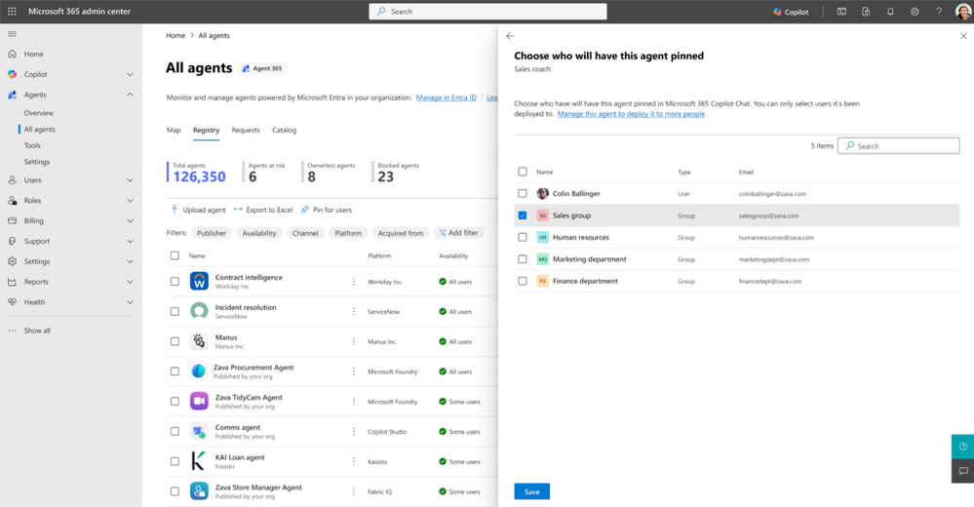Screen dimensions: 974x507
Task: Open Overview under Agents
Action: pos(39,113)
